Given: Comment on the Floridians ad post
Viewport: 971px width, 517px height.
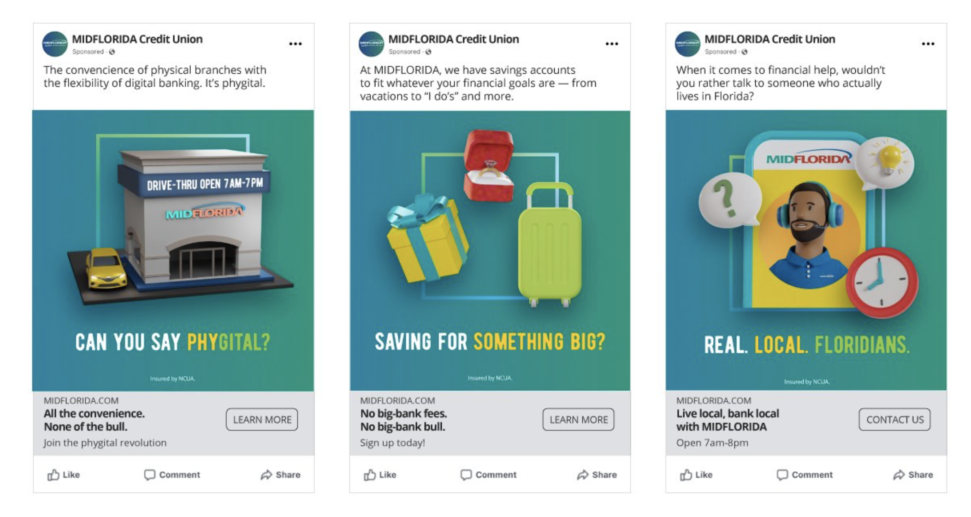Looking at the screenshot, I should (x=805, y=475).
